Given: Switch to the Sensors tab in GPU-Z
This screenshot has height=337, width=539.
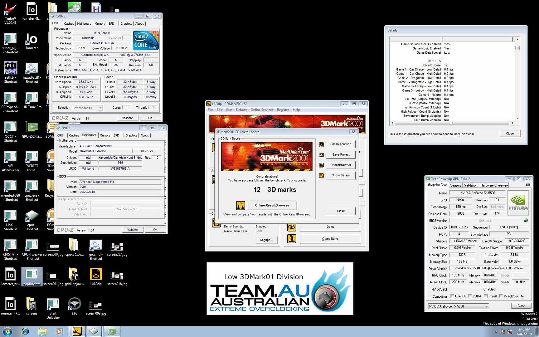Looking at the screenshot, I should [x=455, y=185].
